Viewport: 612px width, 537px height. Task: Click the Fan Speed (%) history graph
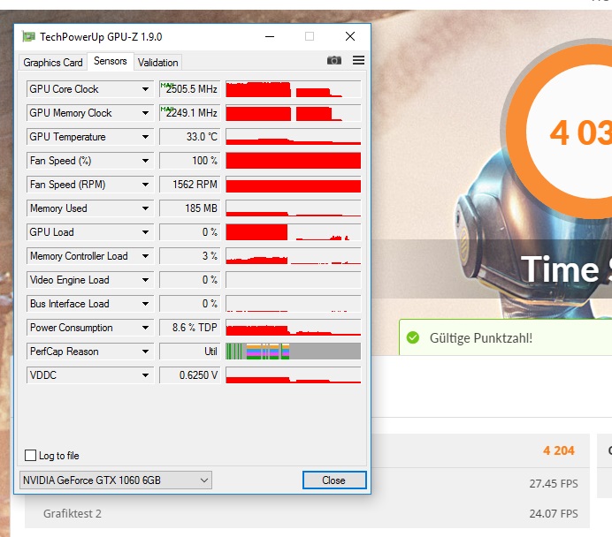pos(293,161)
